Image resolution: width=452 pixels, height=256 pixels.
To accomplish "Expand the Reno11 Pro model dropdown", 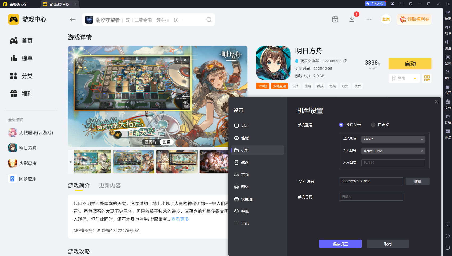I will (393, 151).
